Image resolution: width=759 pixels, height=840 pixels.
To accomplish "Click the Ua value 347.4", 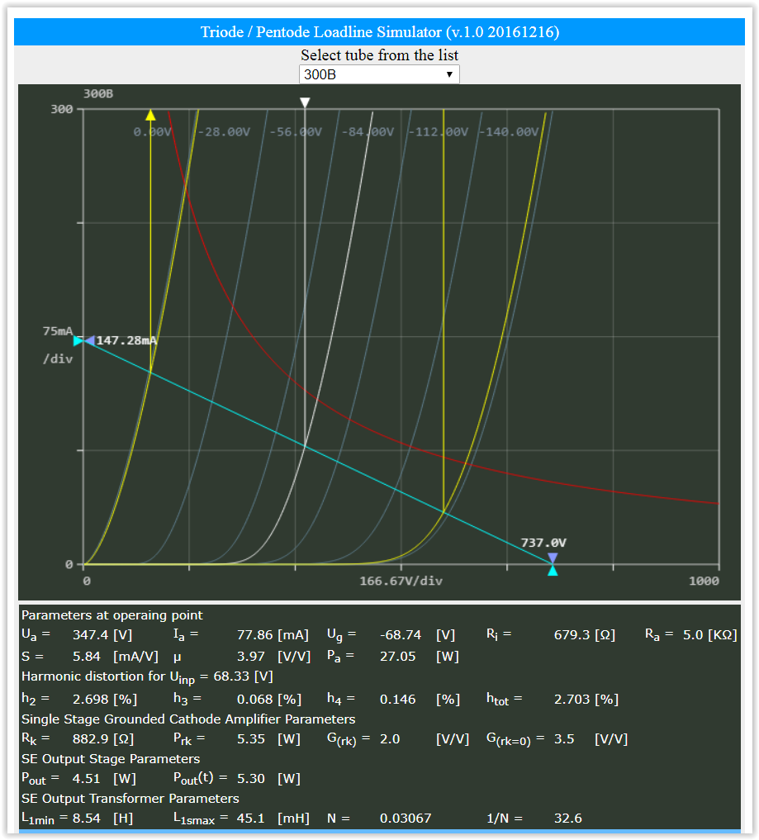I will click(x=91, y=635).
